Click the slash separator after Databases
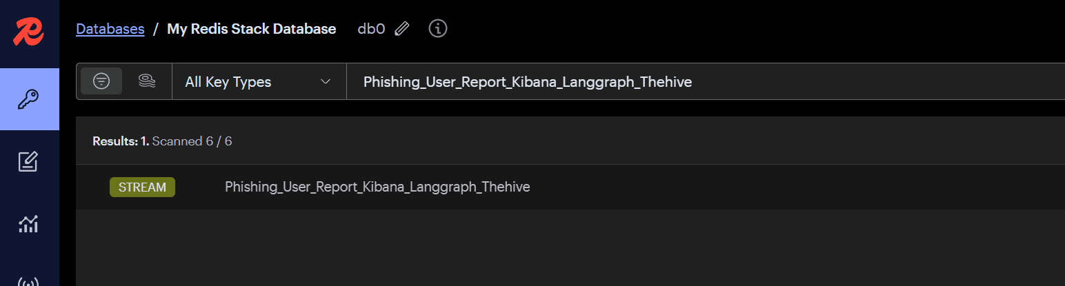The image size is (1065, 286). (x=156, y=29)
